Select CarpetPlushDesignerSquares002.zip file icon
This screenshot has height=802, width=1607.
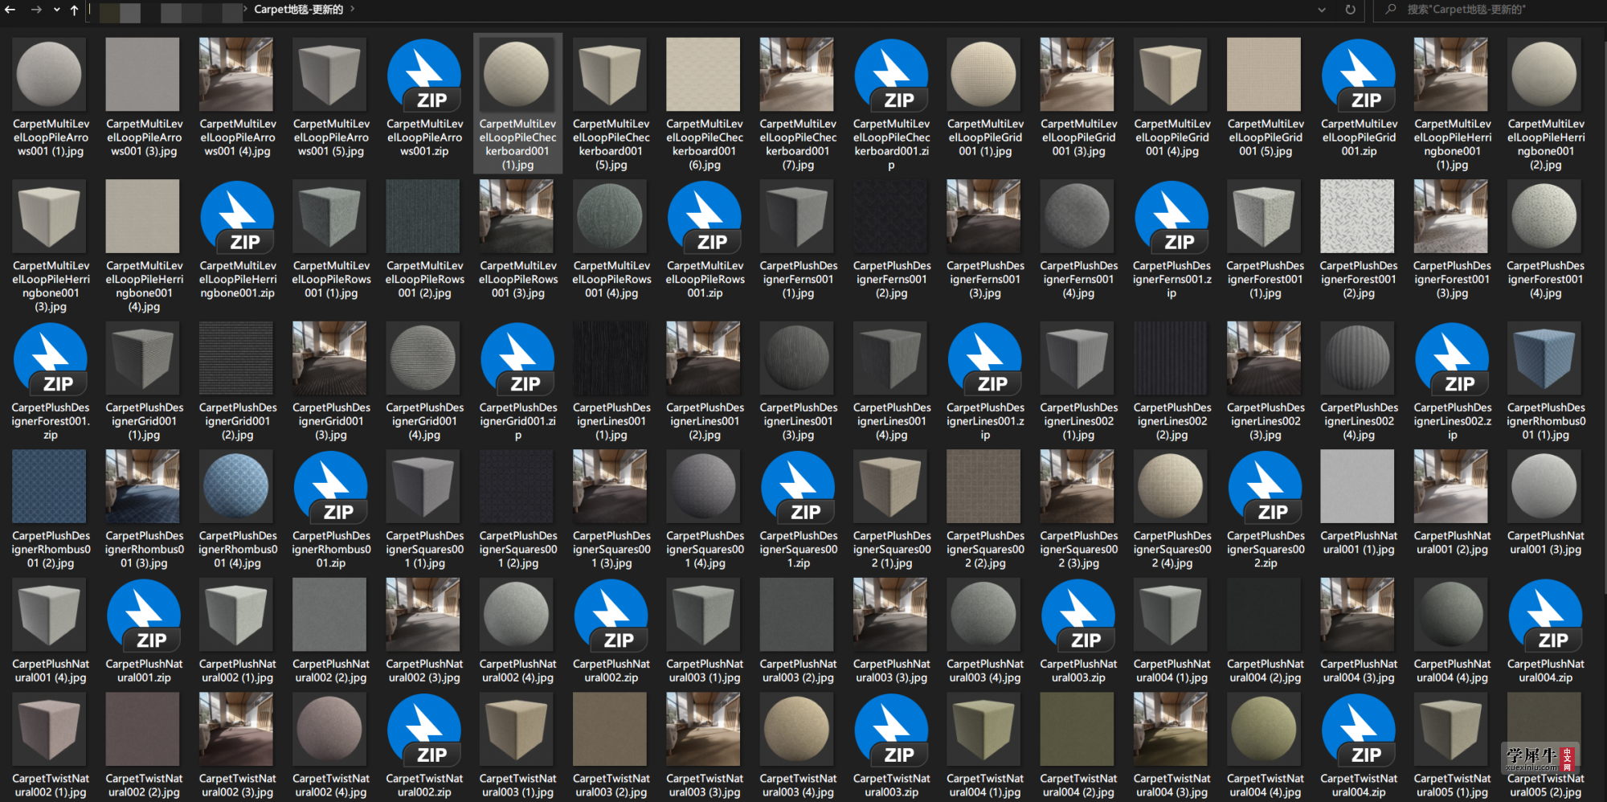1266,487
